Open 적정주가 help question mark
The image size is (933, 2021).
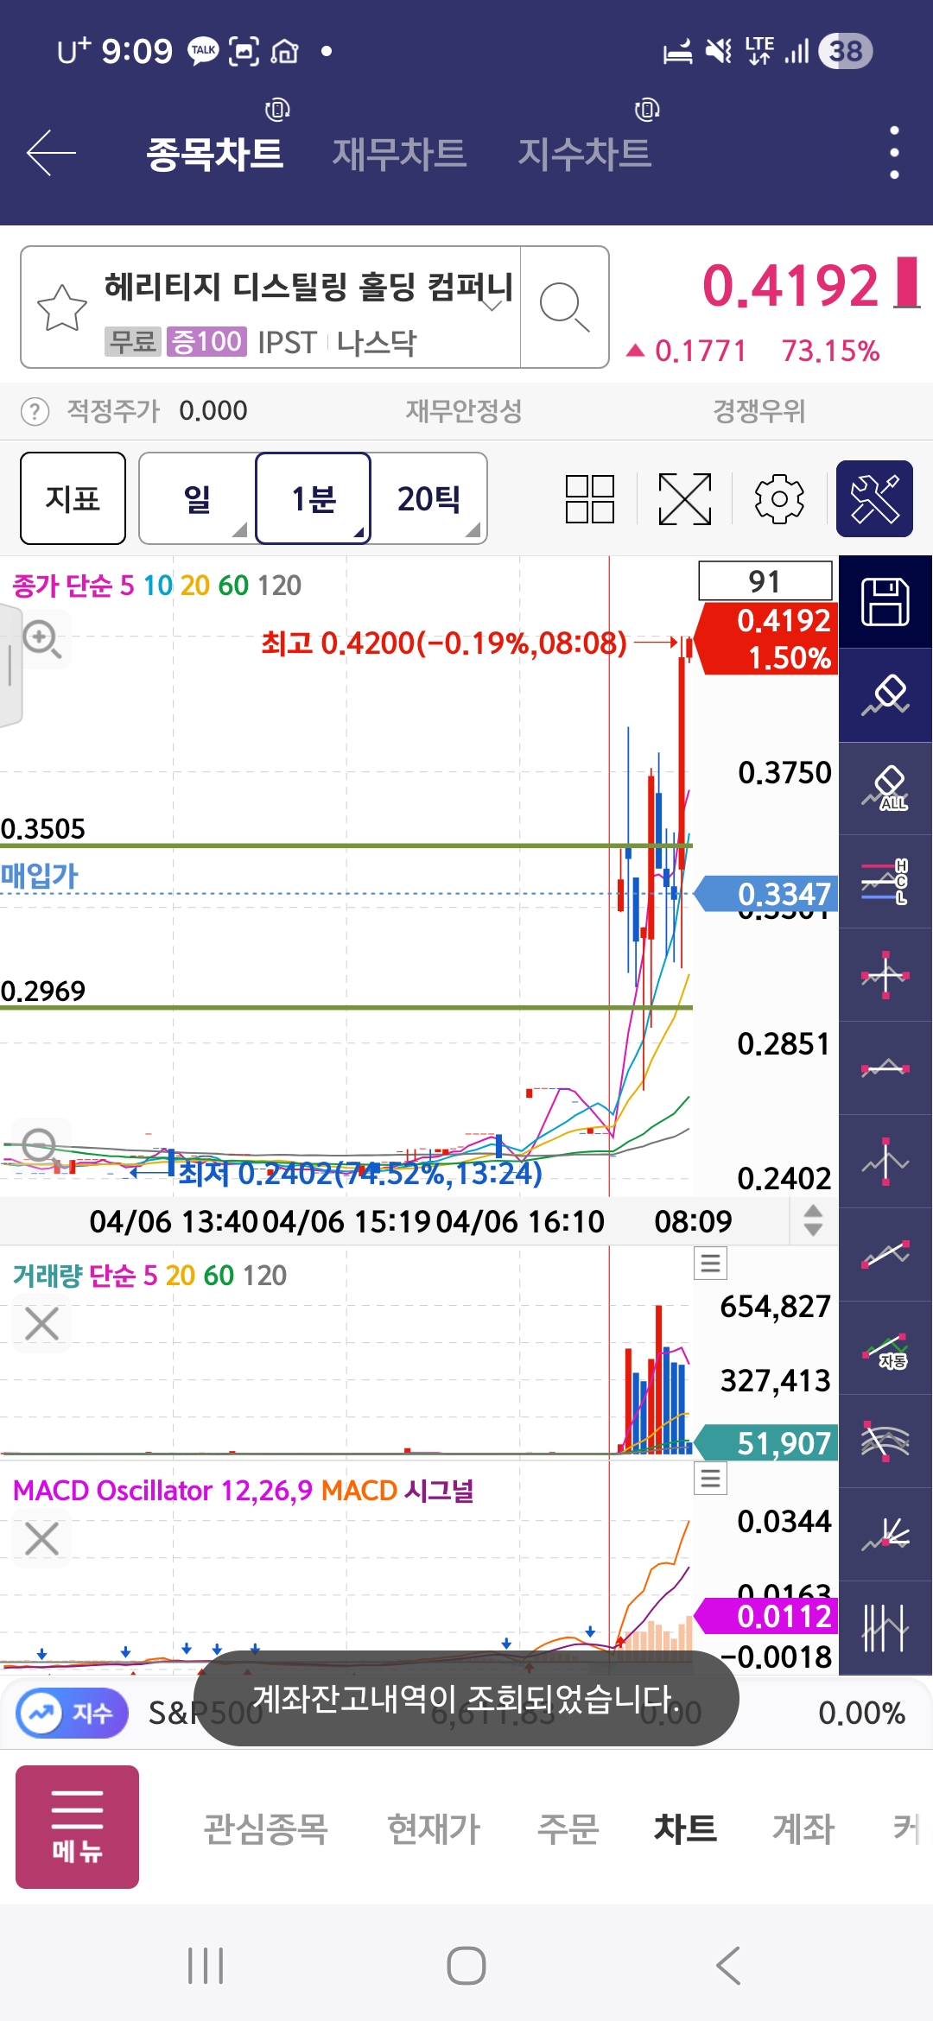(x=35, y=411)
